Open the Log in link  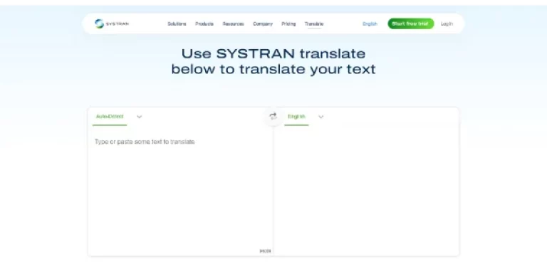point(447,24)
